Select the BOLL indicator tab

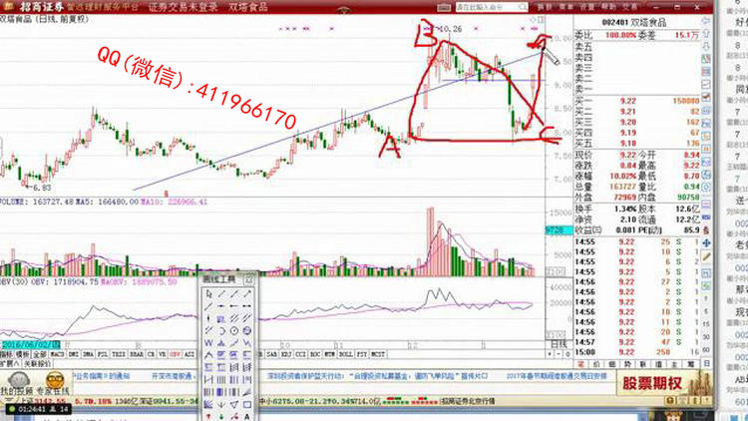[345, 354]
